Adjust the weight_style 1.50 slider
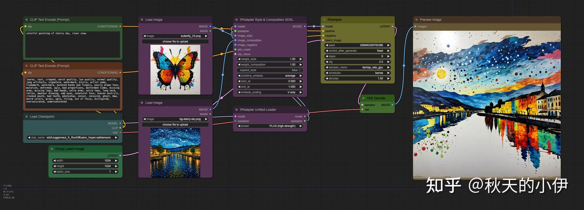The image size is (584, 210). (x=269, y=59)
